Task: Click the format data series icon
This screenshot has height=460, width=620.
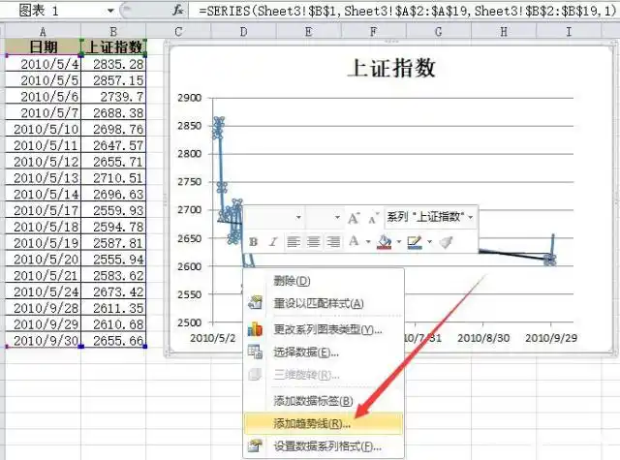Action: (x=255, y=446)
